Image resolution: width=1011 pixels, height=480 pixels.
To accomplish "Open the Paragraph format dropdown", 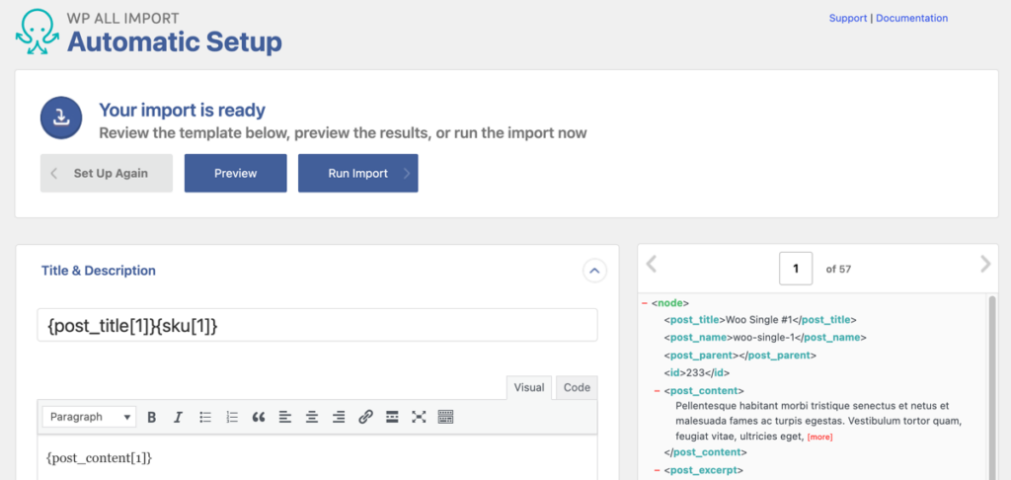I will coord(90,417).
